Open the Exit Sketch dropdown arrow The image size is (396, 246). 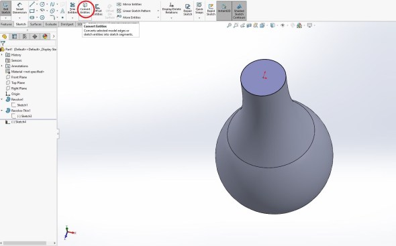[x=5, y=18]
